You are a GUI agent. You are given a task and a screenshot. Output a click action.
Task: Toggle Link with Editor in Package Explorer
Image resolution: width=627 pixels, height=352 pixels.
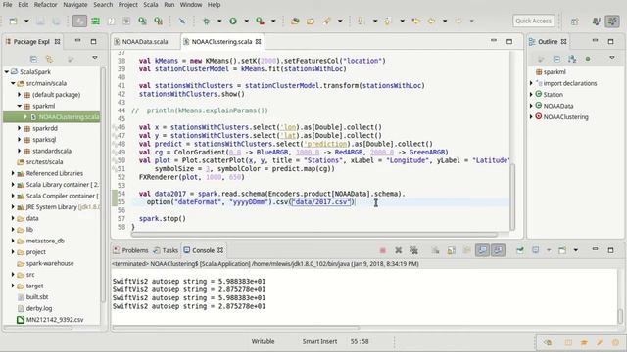tap(49, 59)
